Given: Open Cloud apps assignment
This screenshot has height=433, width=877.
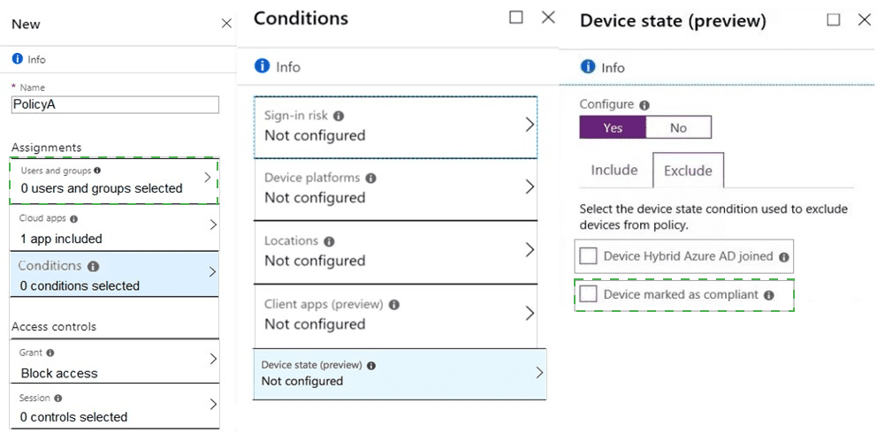Looking at the screenshot, I should pos(115,229).
